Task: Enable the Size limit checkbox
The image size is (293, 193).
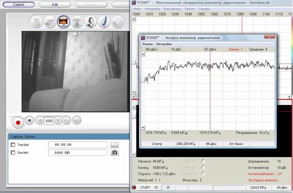Action: click(13, 153)
